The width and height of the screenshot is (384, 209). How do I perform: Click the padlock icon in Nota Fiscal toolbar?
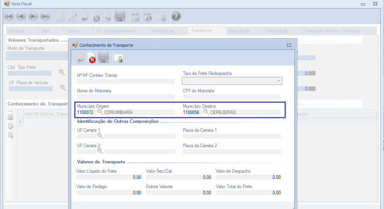162,17
